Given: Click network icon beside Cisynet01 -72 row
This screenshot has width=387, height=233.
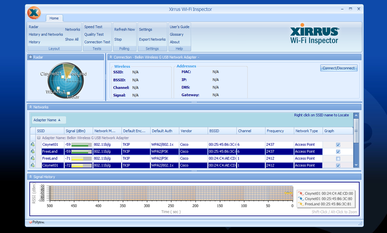Looking at the screenshot, I should [33, 165].
